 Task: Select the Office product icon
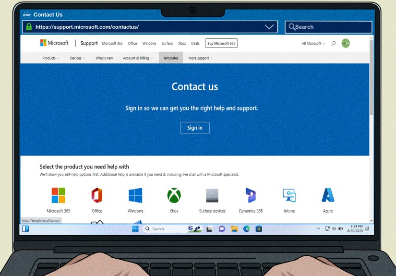97,195
